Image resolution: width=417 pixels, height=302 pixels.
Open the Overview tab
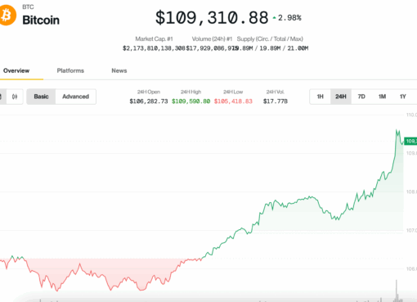point(16,70)
